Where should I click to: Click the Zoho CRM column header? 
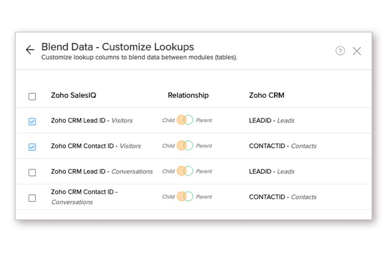(x=266, y=95)
